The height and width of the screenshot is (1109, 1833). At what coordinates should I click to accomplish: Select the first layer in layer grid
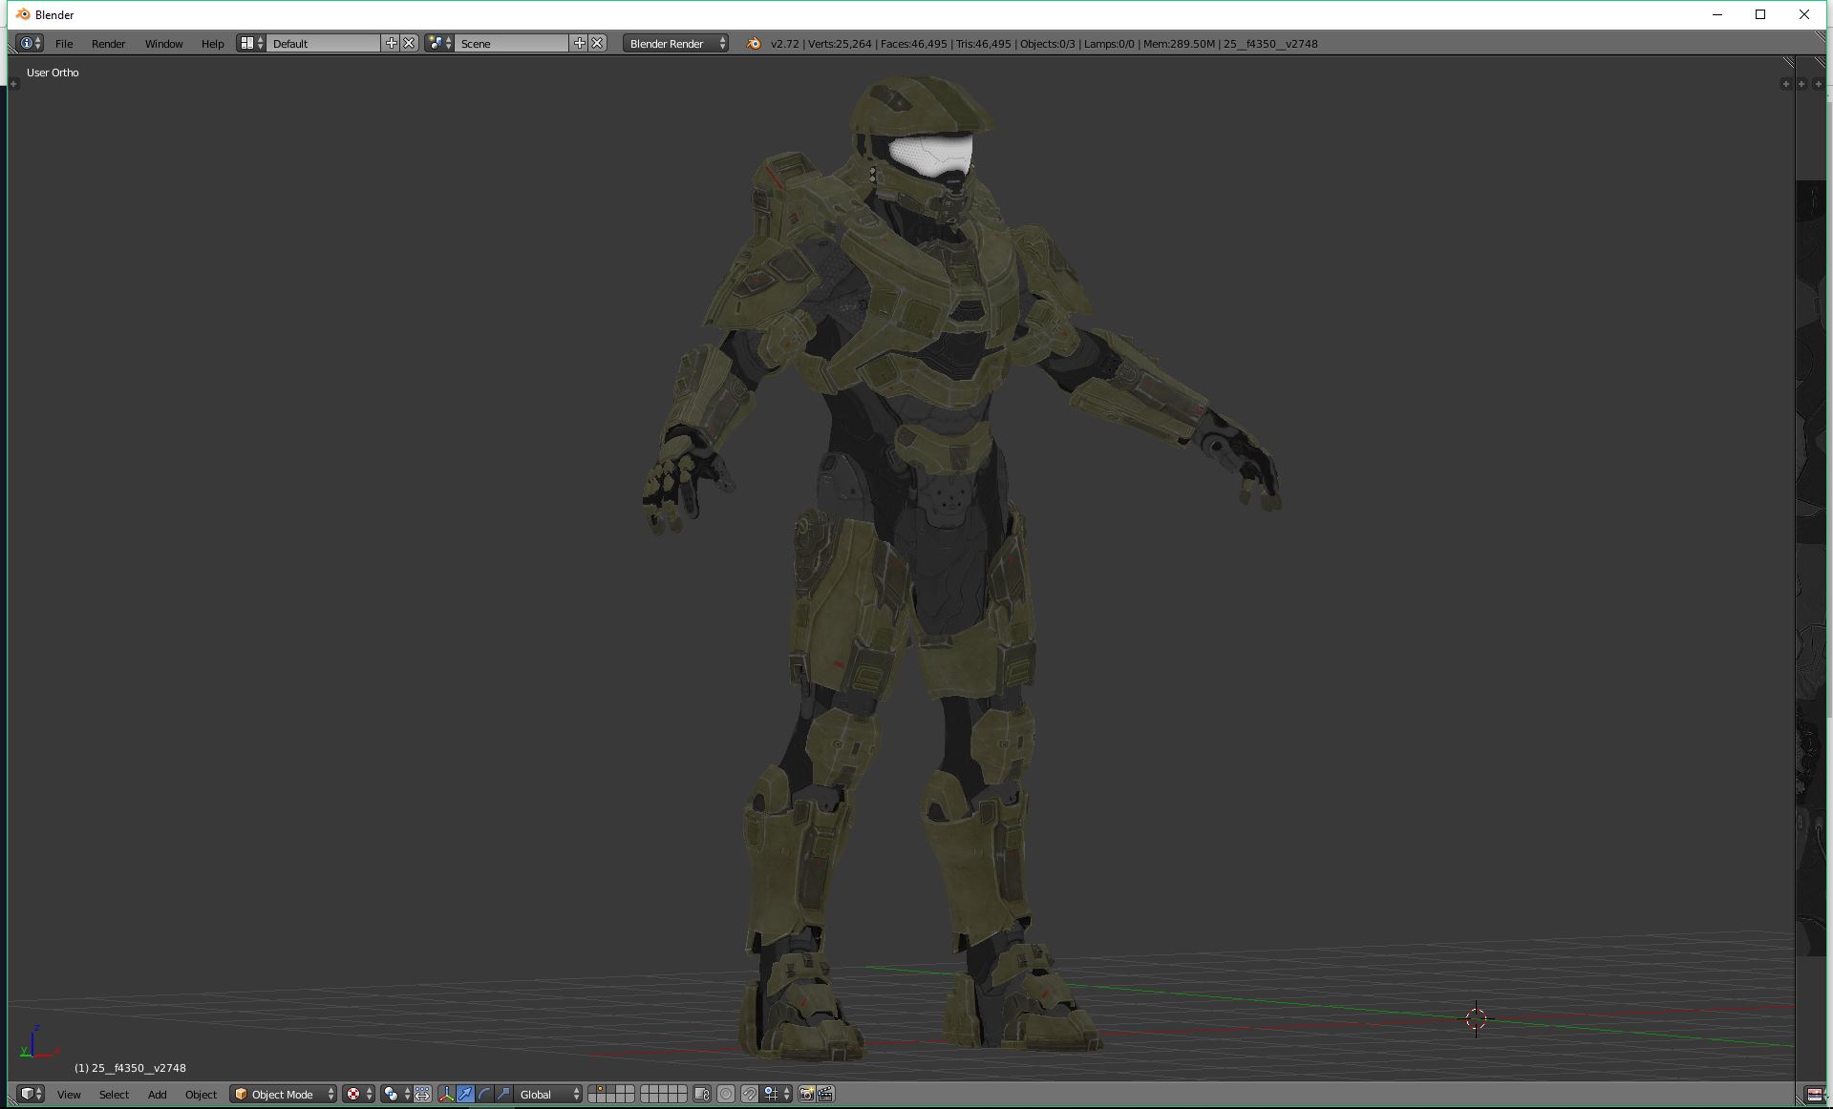[x=593, y=1090]
